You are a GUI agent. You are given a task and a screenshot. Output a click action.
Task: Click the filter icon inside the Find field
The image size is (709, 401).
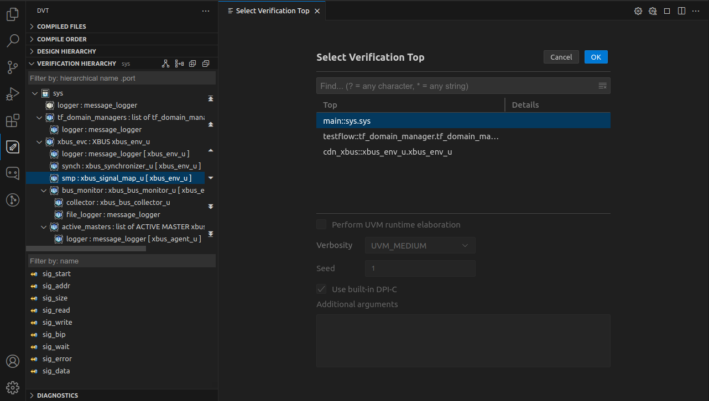tap(603, 86)
